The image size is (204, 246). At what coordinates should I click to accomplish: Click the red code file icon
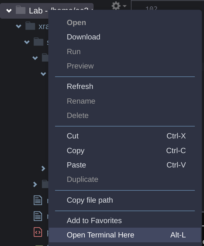(x=38, y=232)
